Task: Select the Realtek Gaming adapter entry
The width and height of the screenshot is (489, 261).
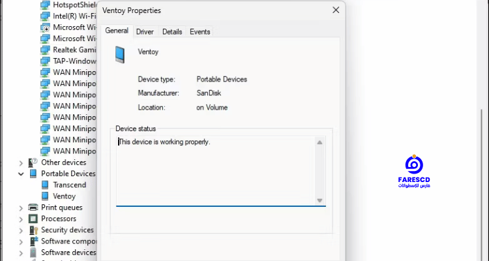Action: [74, 50]
